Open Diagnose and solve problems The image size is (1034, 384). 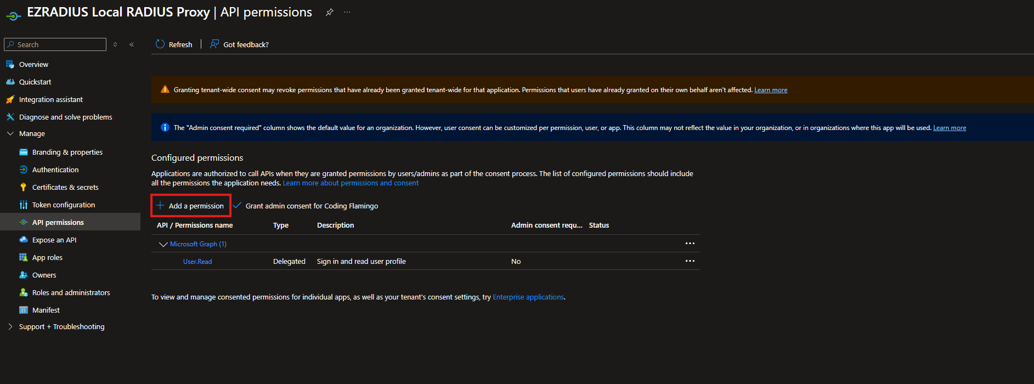66,117
